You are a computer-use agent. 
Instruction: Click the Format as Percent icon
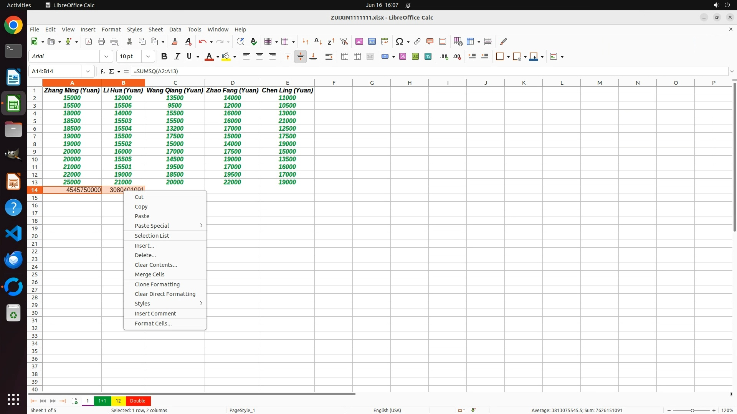[x=403, y=56]
